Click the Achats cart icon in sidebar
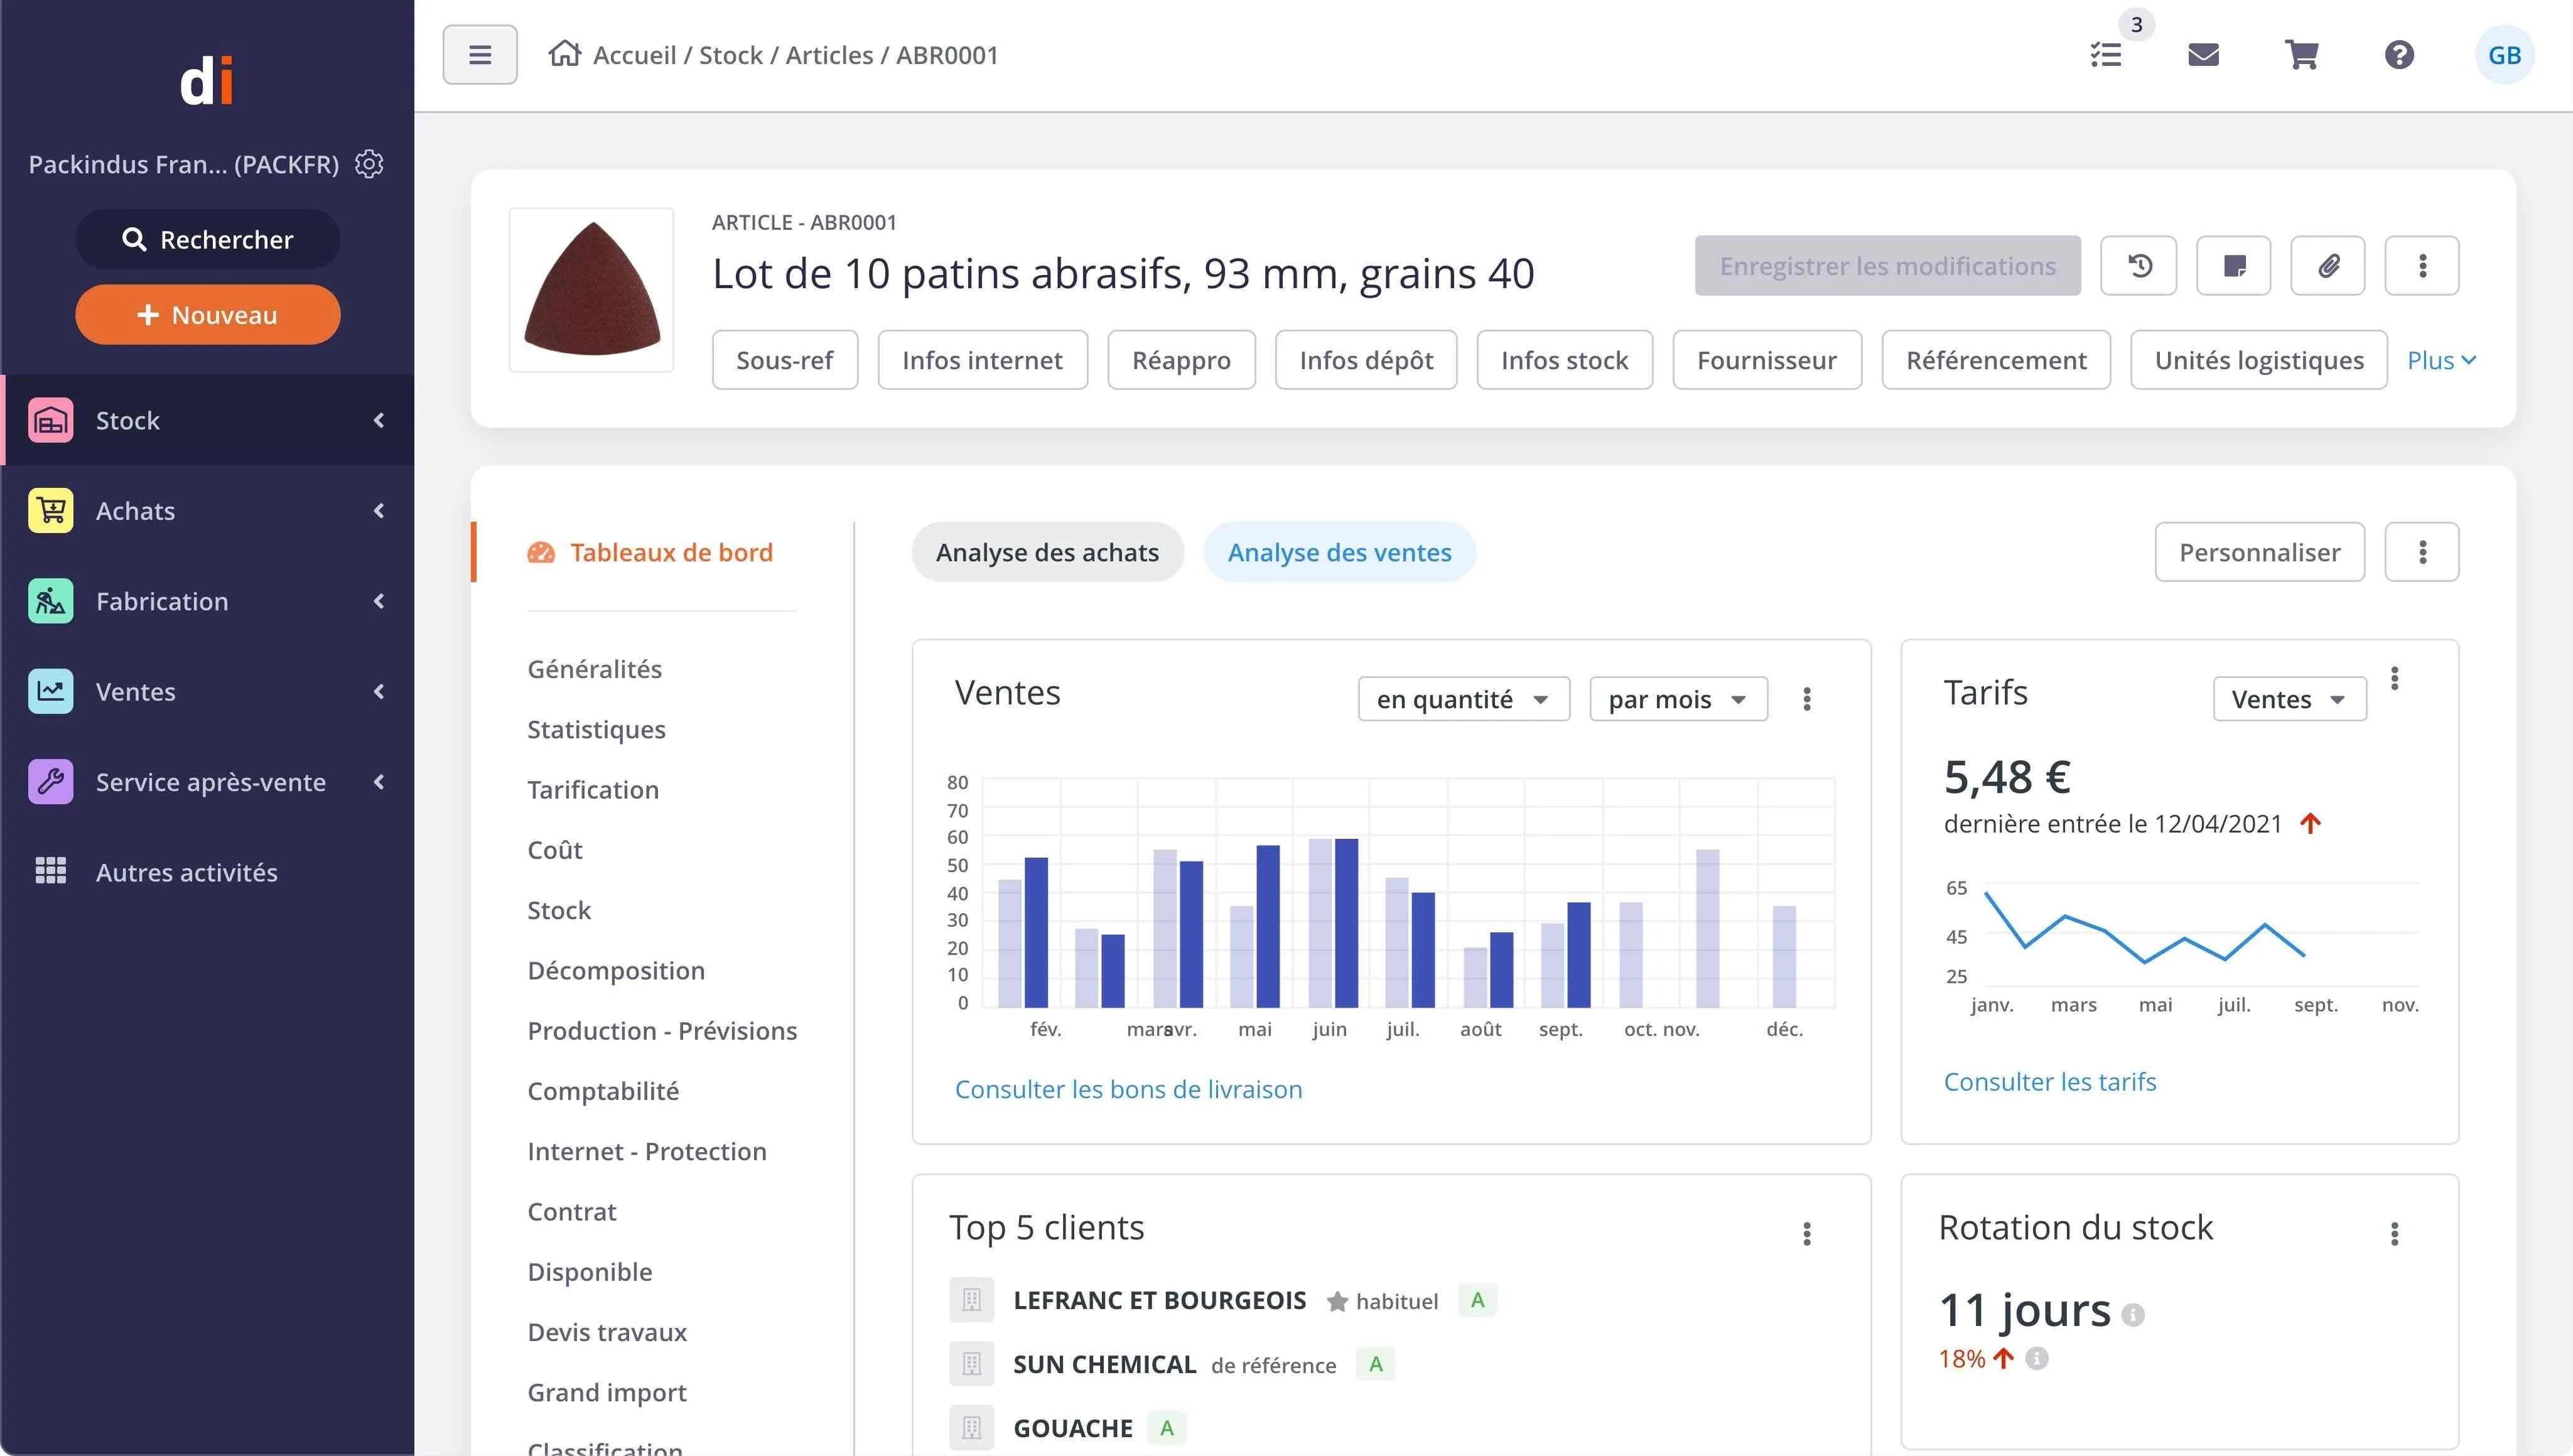This screenshot has height=1456, width=2573. pyautogui.click(x=51, y=510)
